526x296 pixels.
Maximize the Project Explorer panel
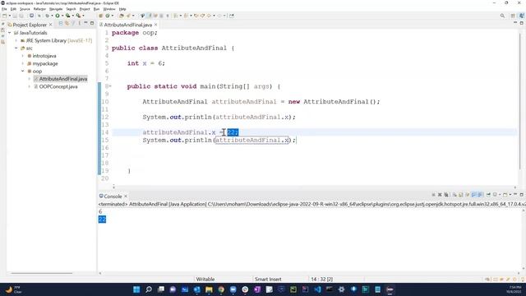92,23
